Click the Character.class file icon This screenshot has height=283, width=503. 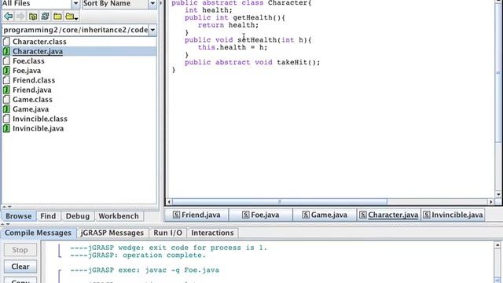(6, 42)
